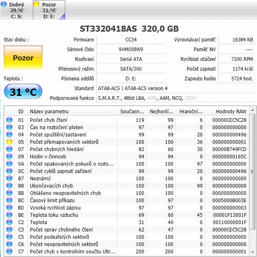Screen dimensions: 257x257
Task: Click the blue status dot for ID 0C
Action: coord(9,171)
